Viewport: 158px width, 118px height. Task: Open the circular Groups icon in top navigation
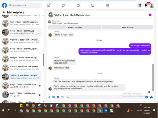(107, 5)
